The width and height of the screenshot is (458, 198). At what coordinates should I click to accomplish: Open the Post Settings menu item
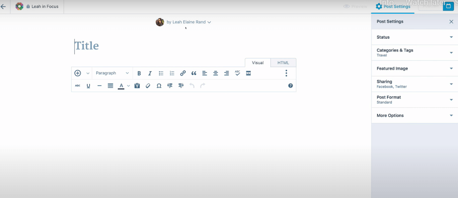coord(393,6)
